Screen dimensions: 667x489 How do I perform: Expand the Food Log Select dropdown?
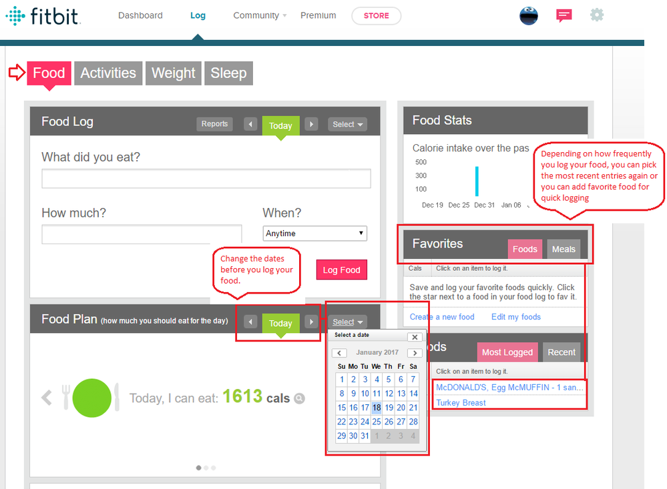(348, 124)
